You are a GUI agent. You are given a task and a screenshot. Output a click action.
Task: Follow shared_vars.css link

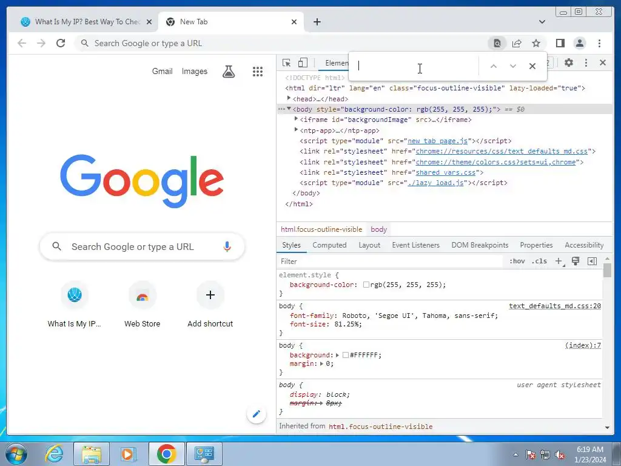click(446, 172)
